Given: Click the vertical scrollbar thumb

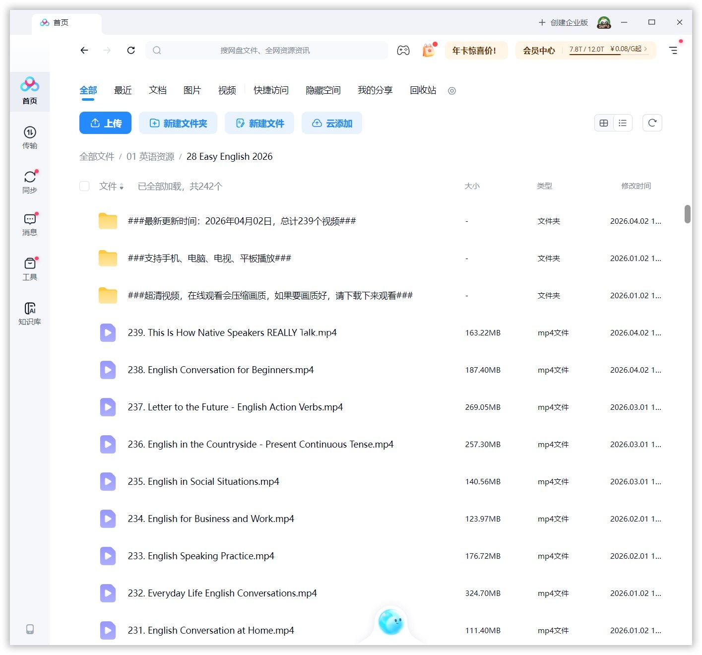Looking at the screenshot, I should coord(688,214).
